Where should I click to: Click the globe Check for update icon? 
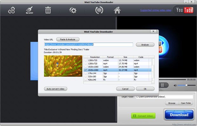(99, 10)
